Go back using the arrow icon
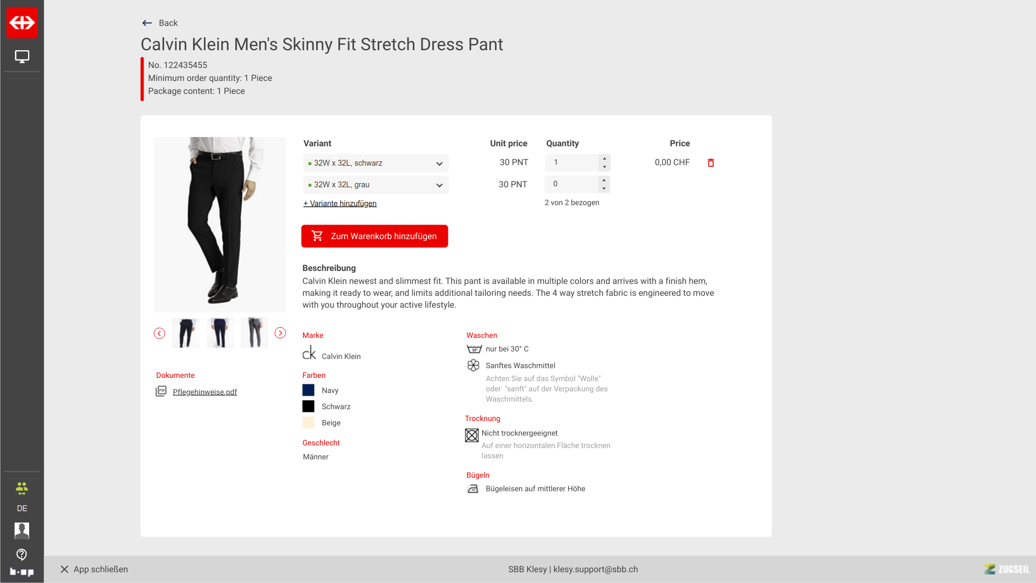Image resolution: width=1036 pixels, height=583 pixels. click(147, 23)
